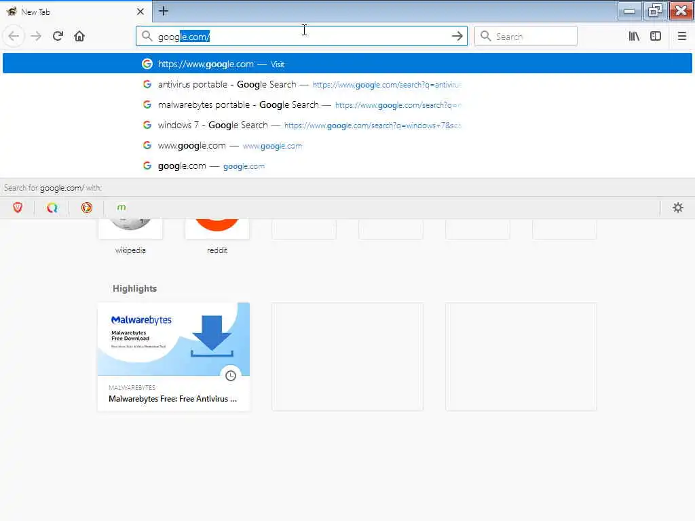695x521 pixels.
Task: Open the Library icon
Action: (x=634, y=37)
